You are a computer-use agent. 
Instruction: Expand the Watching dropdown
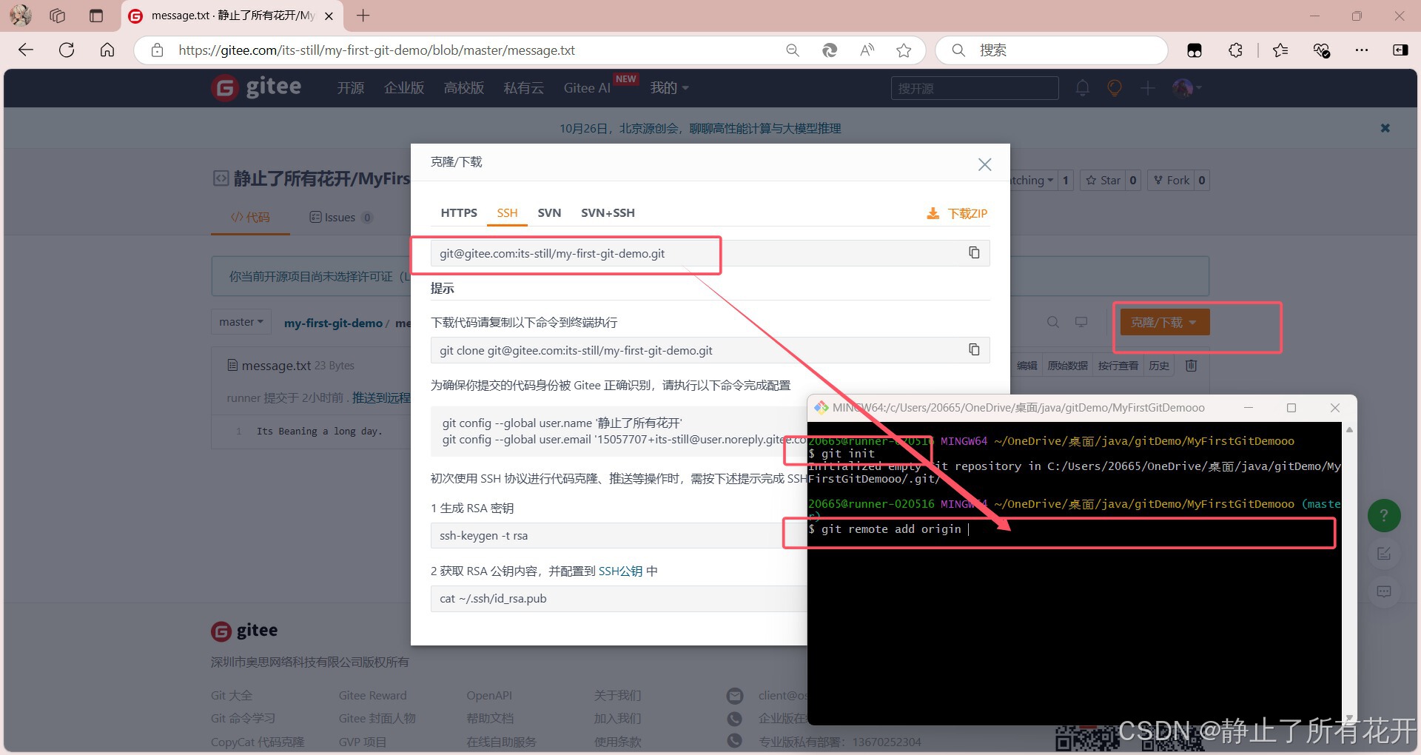pyautogui.click(x=1034, y=180)
